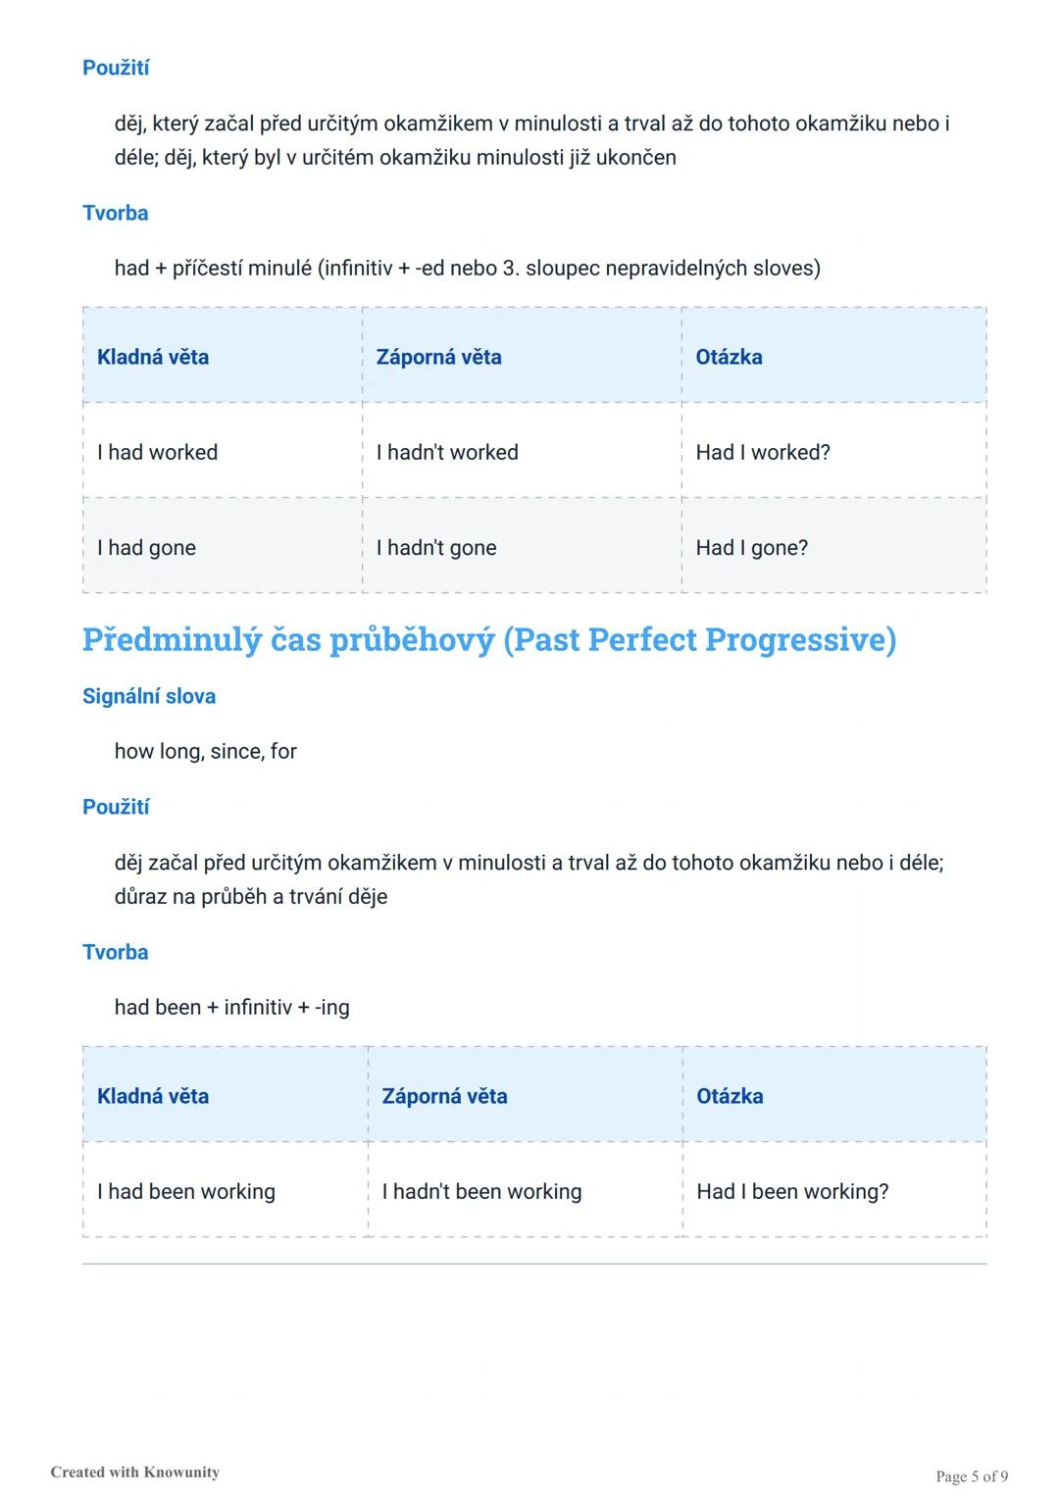Screen dimensions: 1059x1497
Task: Click the "Page 5 of 9" indicator
Action: tap(972, 1475)
